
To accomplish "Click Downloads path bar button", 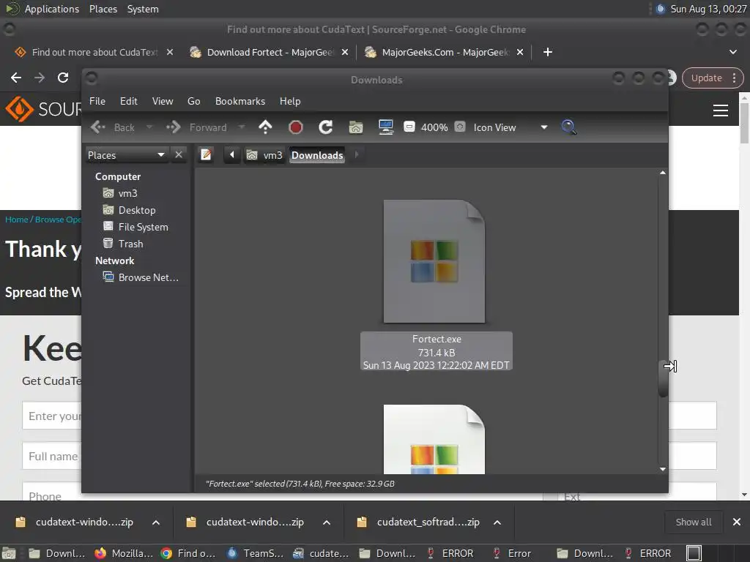I will 317,155.
